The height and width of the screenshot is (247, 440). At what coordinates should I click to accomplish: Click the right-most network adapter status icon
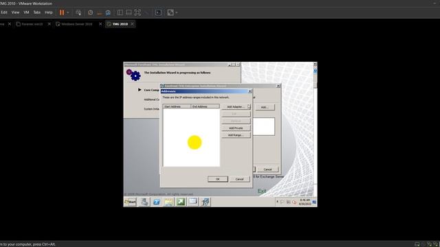click(435, 244)
